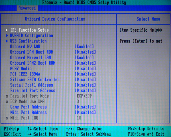Image resolution: width=171 pixels, height=137 pixels.
Task: Click the Onboard Device Configuration title
Action: click(55, 19)
